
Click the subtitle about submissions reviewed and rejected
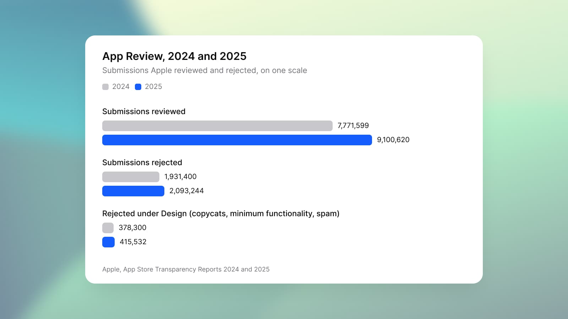(204, 70)
